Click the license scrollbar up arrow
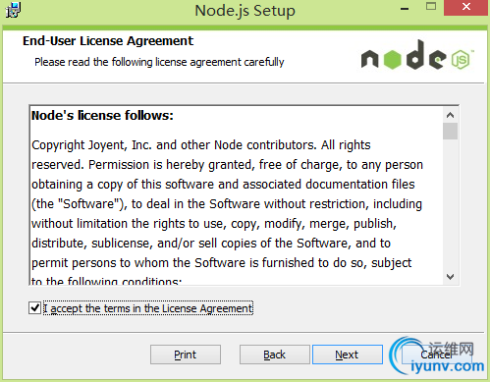Image resolution: width=490 pixels, height=382 pixels. pos(451,115)
